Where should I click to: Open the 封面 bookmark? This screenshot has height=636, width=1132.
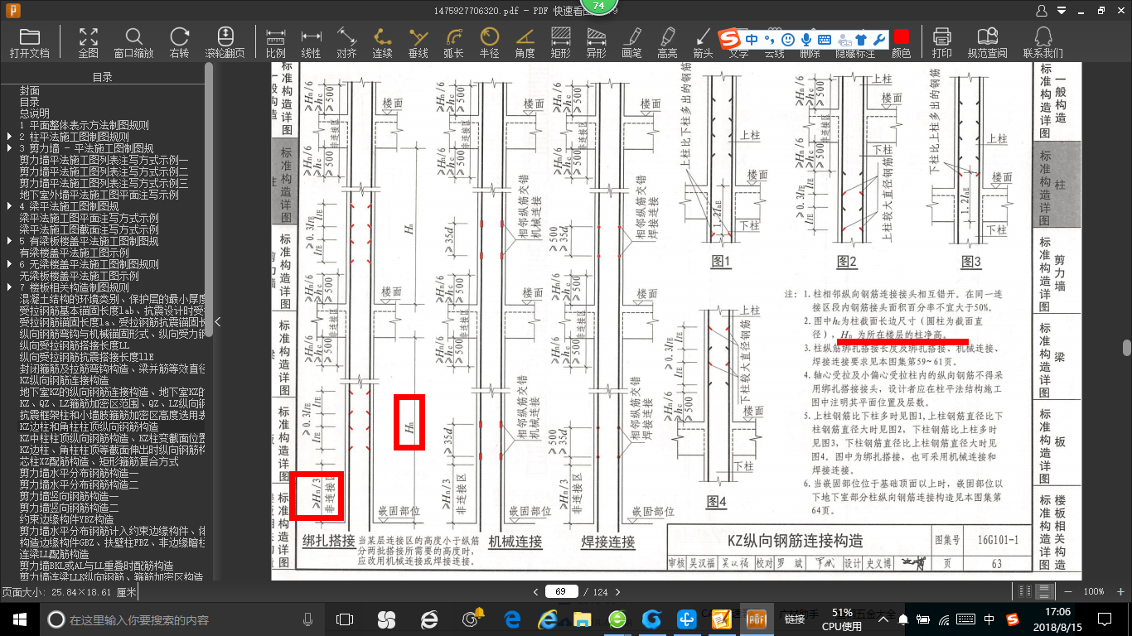[x=30, y=90]
